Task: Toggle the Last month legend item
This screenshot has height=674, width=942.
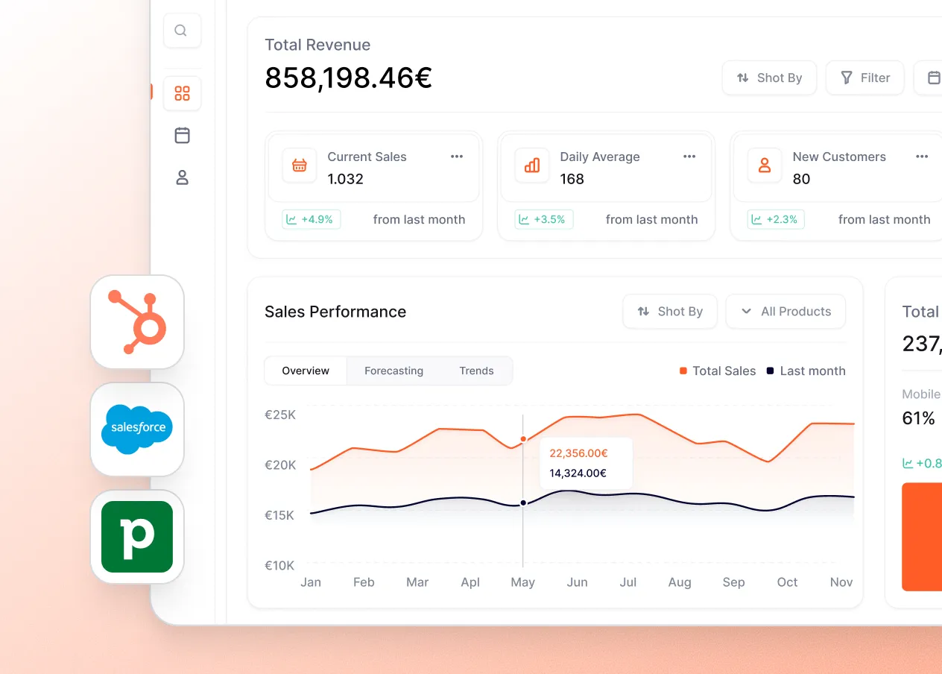Action: [806, 371]
